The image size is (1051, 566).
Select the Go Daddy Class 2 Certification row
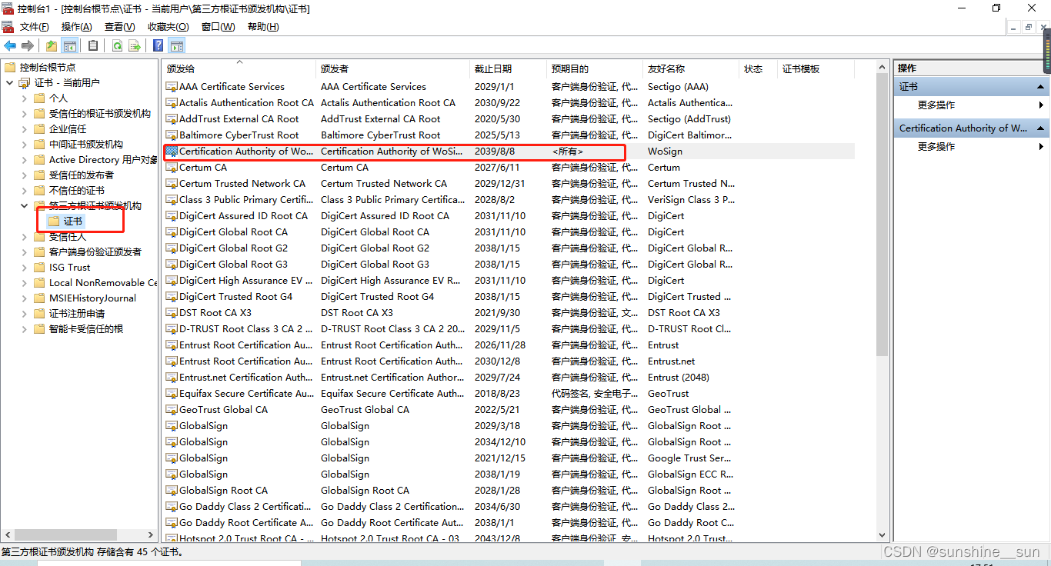pos(509,507)
